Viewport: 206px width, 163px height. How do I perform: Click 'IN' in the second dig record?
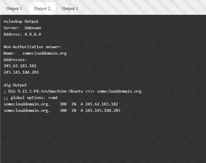74,110
